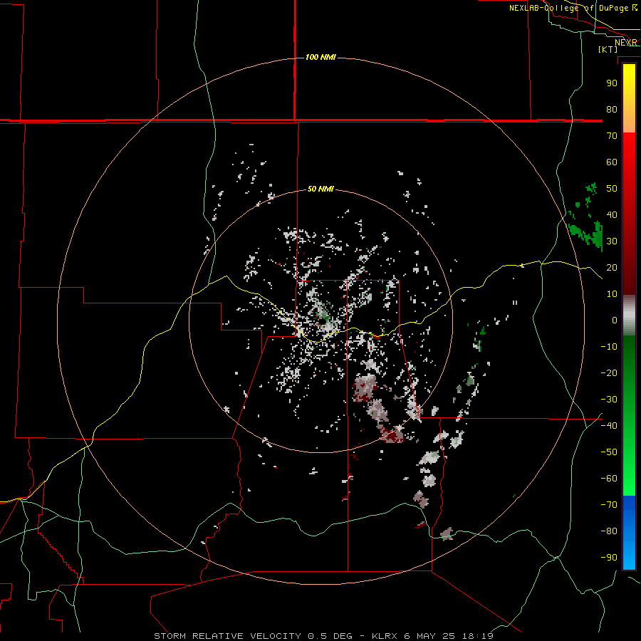641x641 pixels.
Task: Click the "50" value on velocity scale
Action: point(612,189)
